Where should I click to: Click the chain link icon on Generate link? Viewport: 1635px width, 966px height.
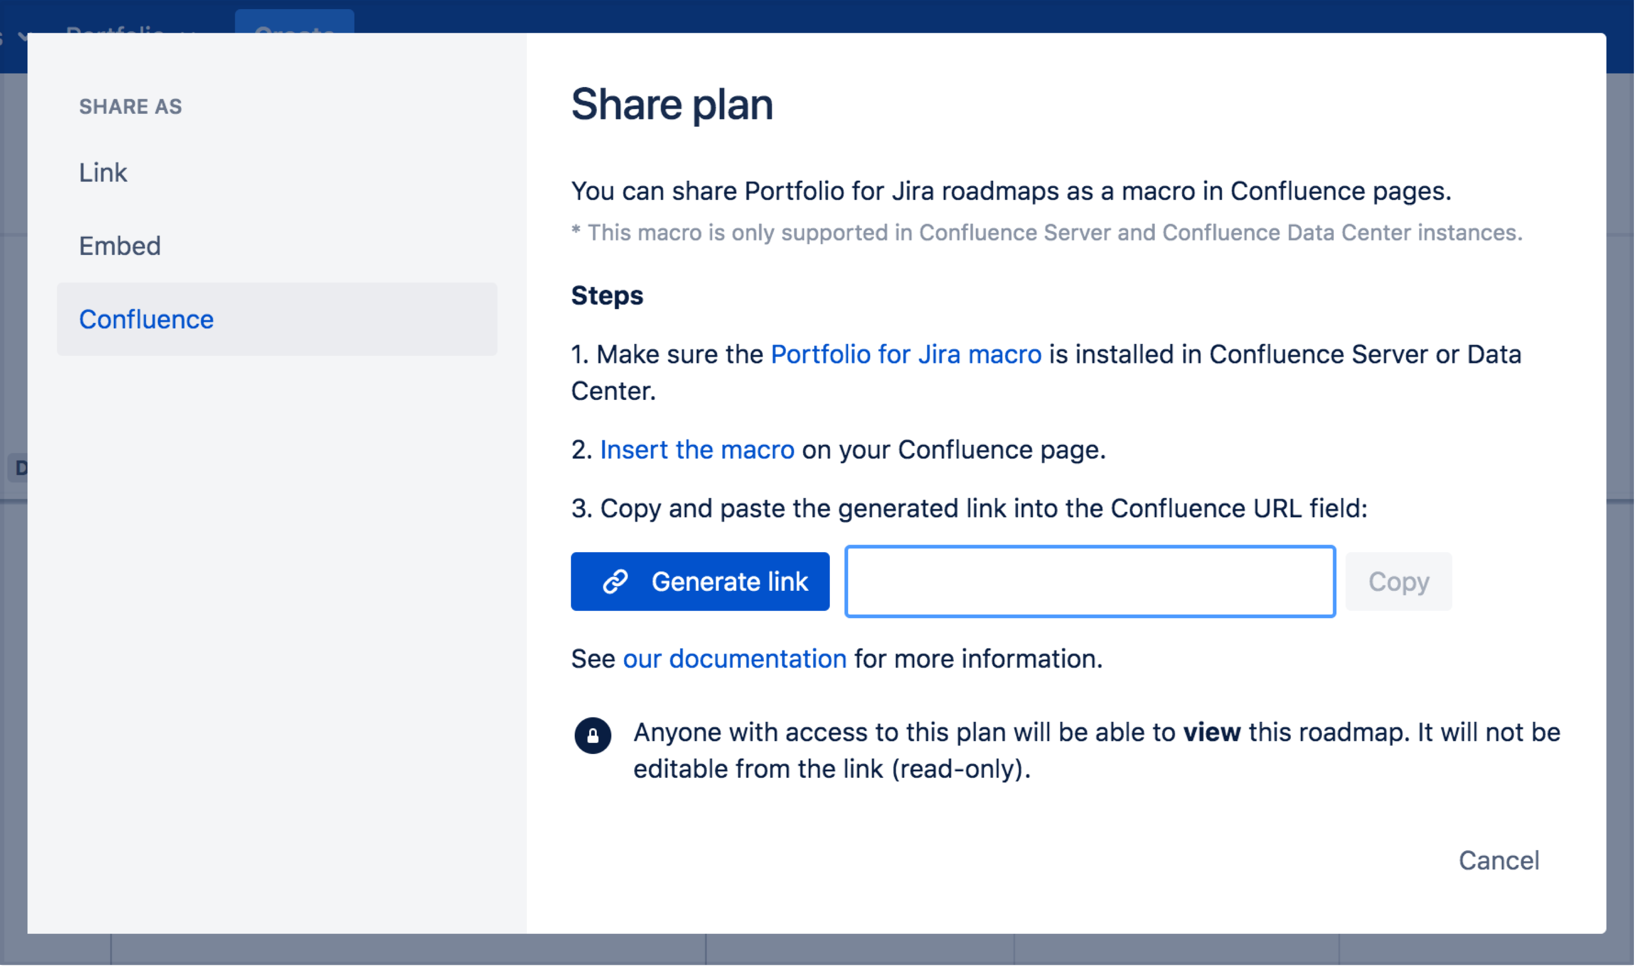pos(615,581)
